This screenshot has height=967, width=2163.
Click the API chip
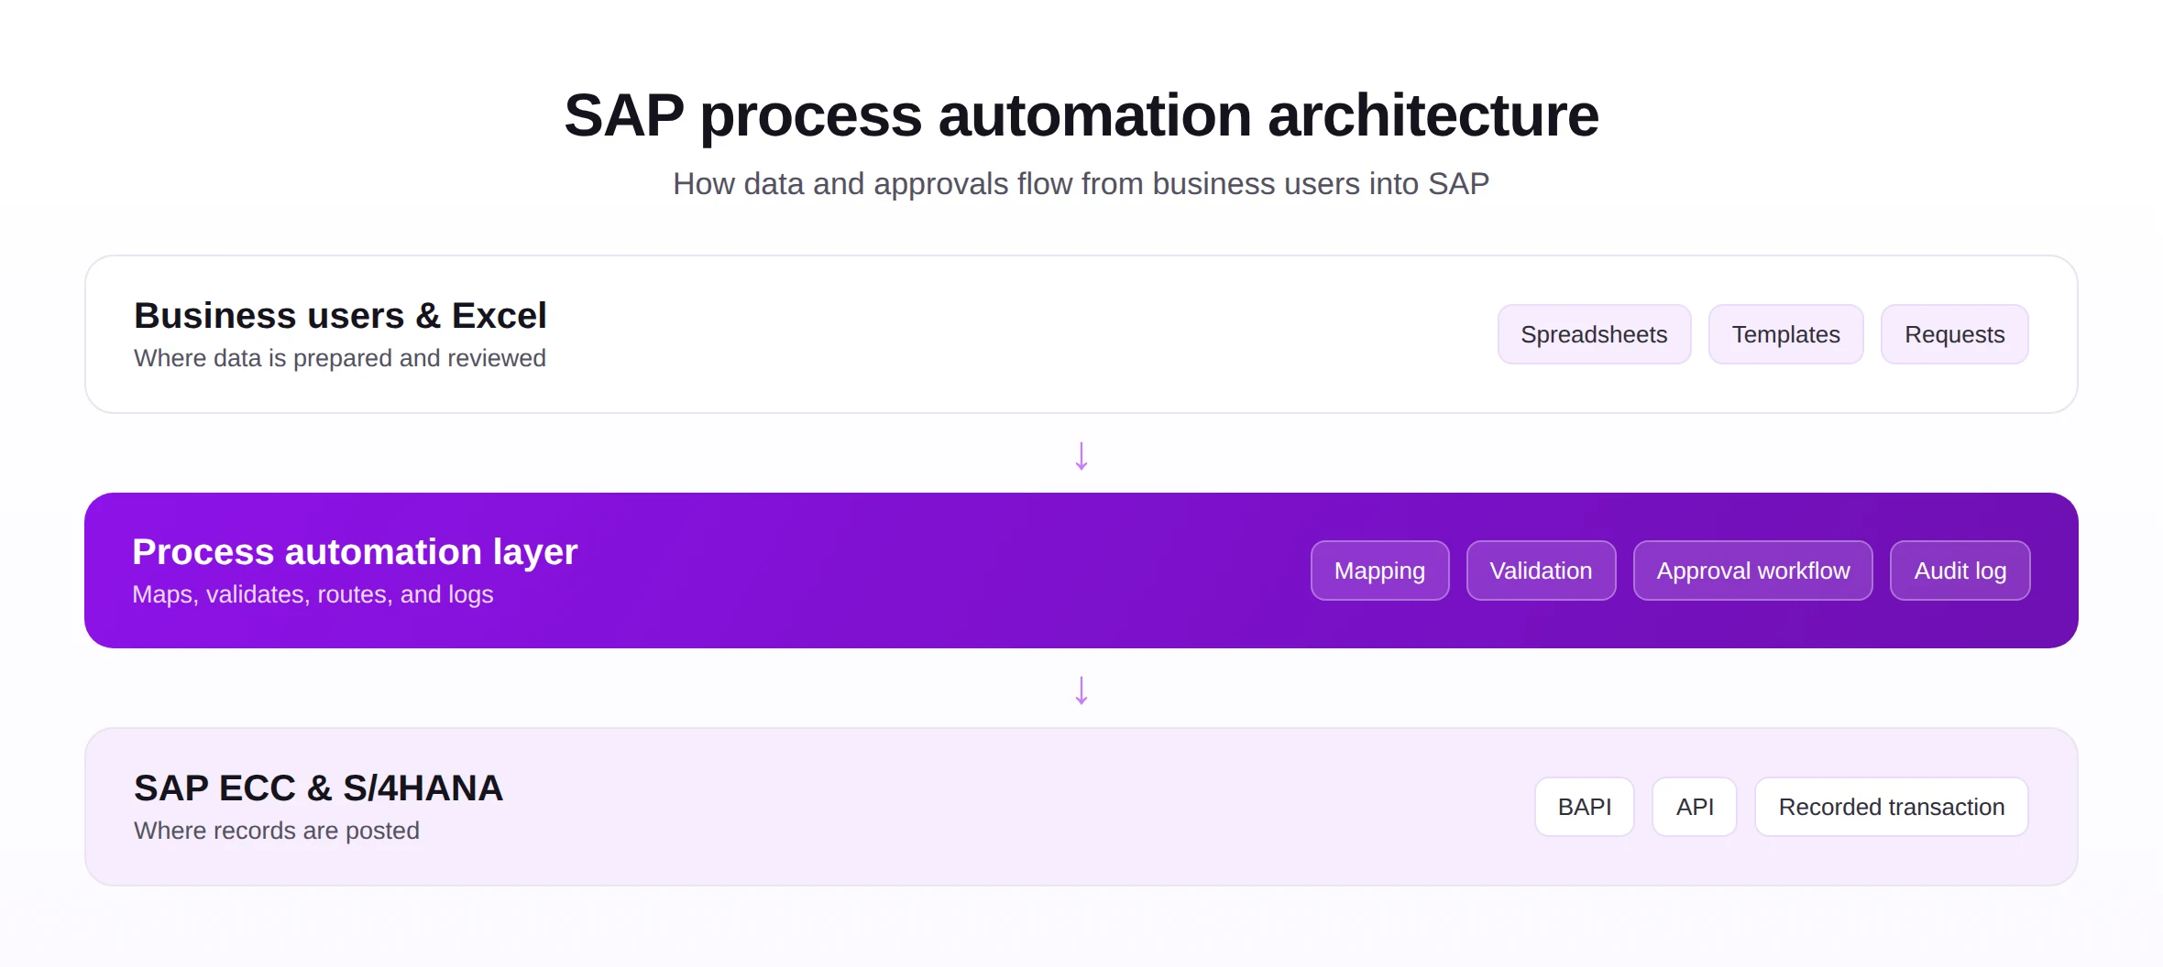click(1694, 807)
